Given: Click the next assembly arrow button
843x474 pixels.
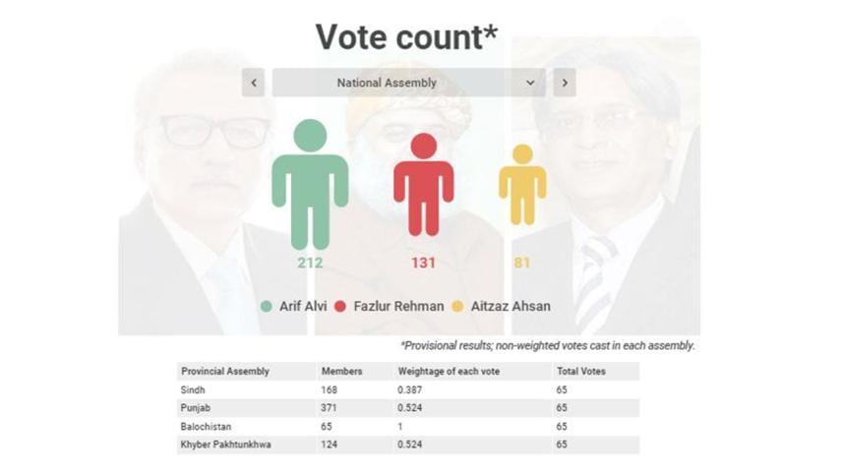Looking at the screenshot, I should coord(564,83).
